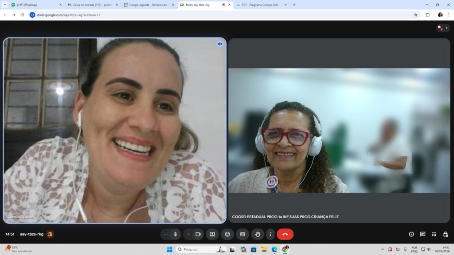
Task: Open the Windows taskbar search box
Action: click(x=200, y=249)
